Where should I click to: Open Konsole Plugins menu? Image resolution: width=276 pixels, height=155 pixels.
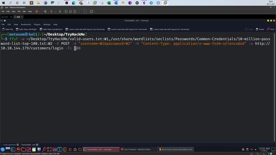click(x=37, y=25)
